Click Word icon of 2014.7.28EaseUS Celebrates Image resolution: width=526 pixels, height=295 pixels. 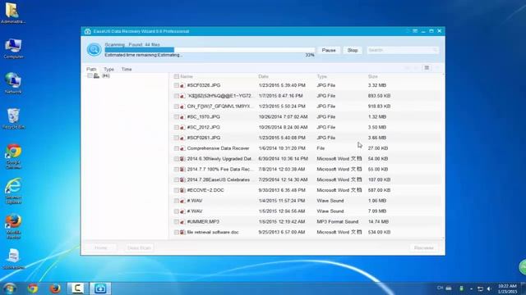pos(182,180)
